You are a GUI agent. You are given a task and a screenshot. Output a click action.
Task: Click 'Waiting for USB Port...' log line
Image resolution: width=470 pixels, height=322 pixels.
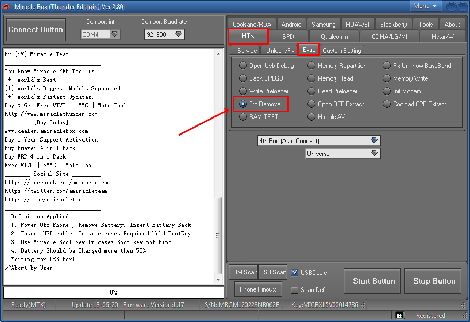tap(48, 259)
